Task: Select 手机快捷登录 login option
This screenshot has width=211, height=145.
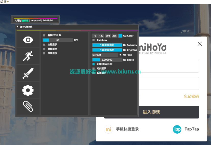Action: coord(127,129)
